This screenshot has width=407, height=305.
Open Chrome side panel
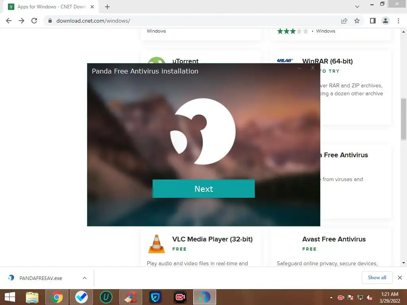click(373, 21)
